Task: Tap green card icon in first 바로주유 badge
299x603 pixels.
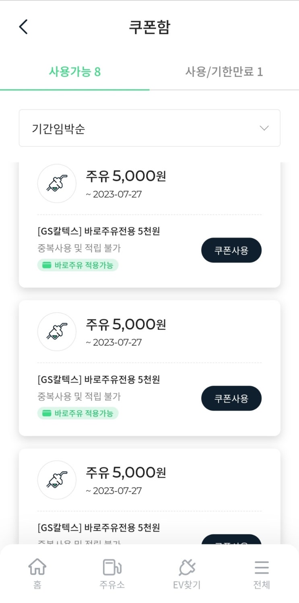Action: point(47,265)
